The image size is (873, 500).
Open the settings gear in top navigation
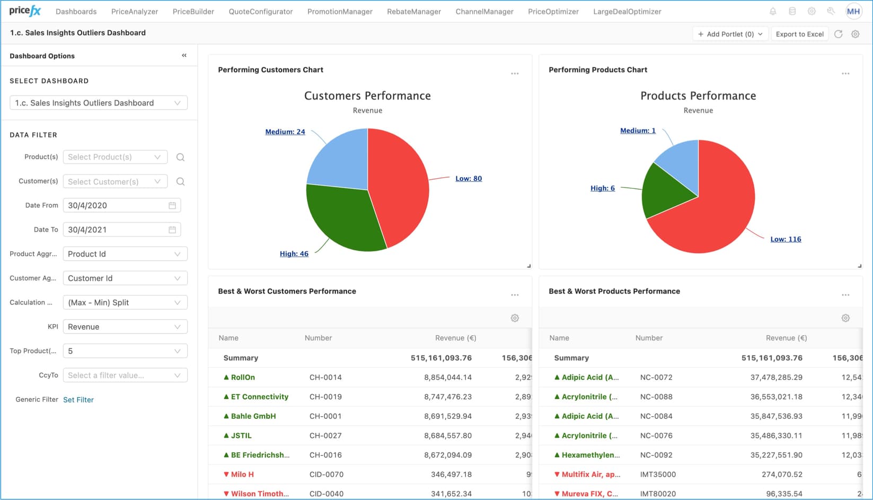pyautogui.click(x=812, y=11)
